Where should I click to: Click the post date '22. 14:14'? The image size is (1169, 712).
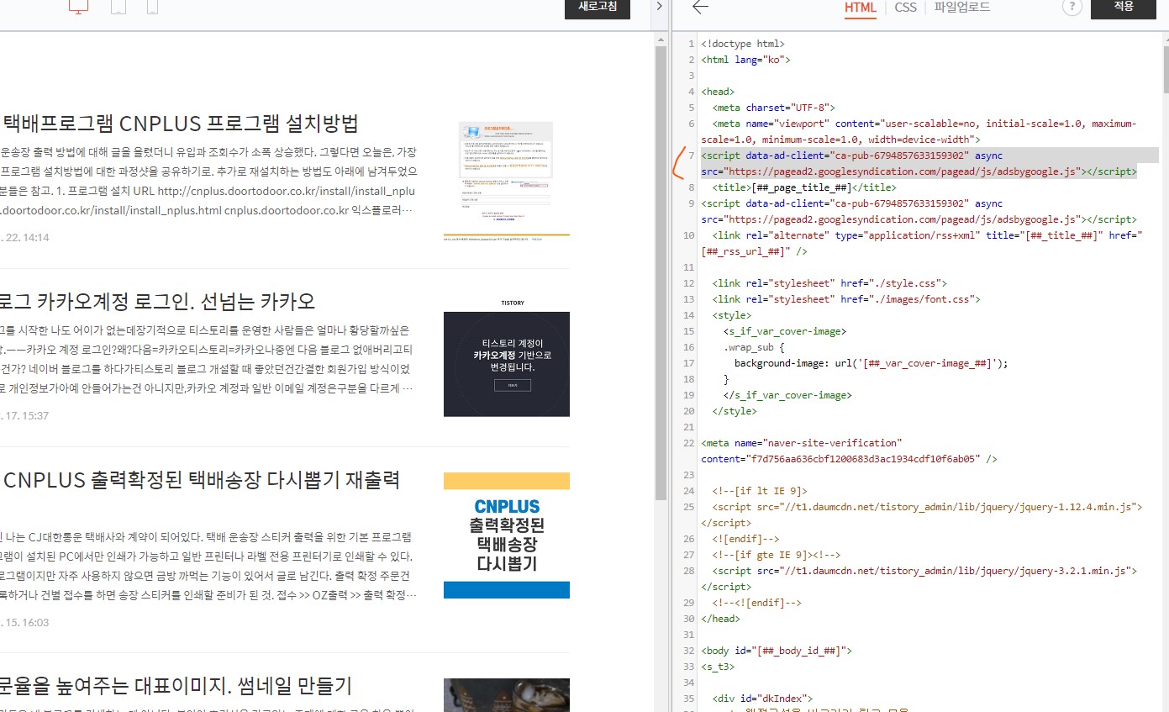[25, 238]
